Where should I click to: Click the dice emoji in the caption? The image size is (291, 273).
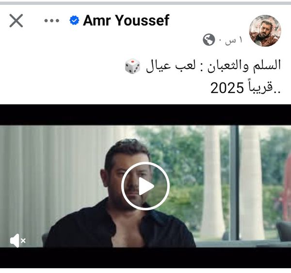point(132,66)
